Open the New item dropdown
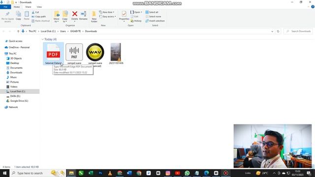315x177 pixels. [107, 12]
